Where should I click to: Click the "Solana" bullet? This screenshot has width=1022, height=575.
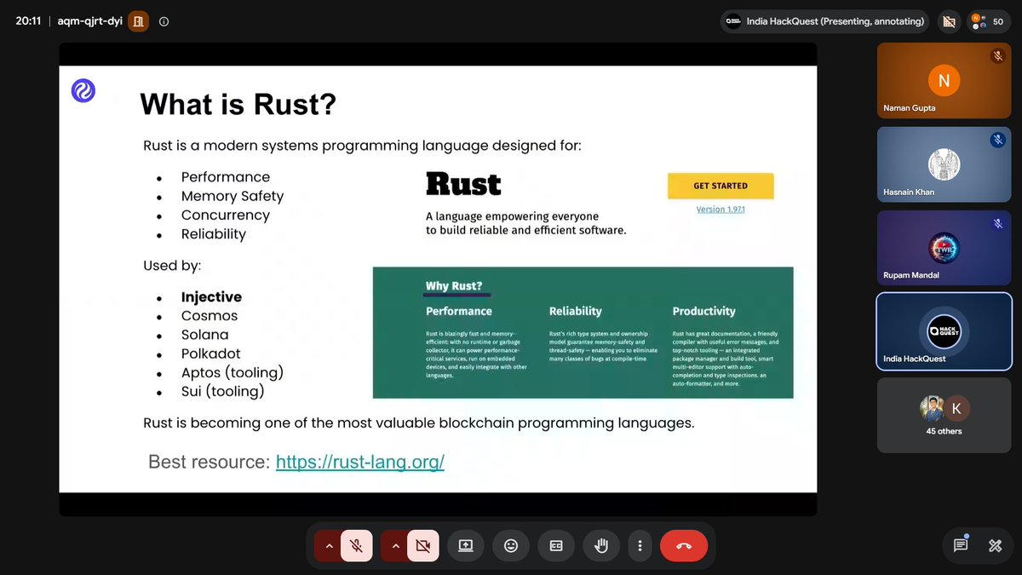coord(204,335)
